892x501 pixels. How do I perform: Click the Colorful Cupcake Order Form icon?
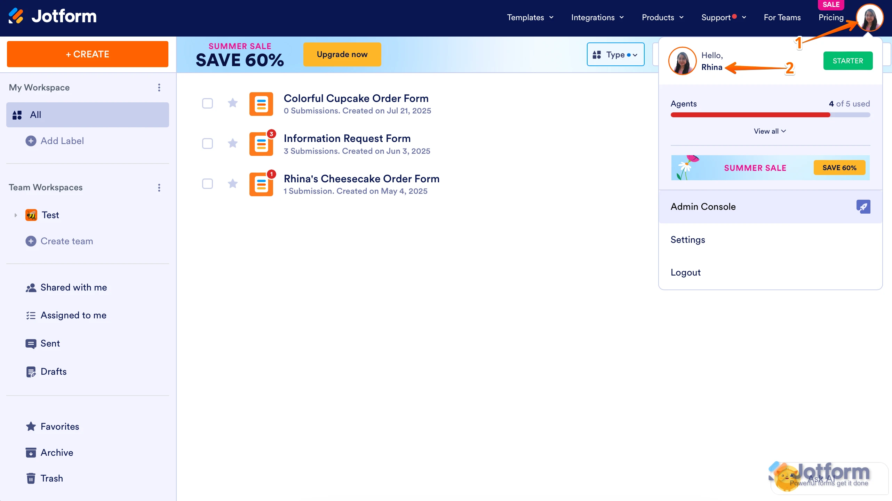pyautogui.click(x=261, y=104)
